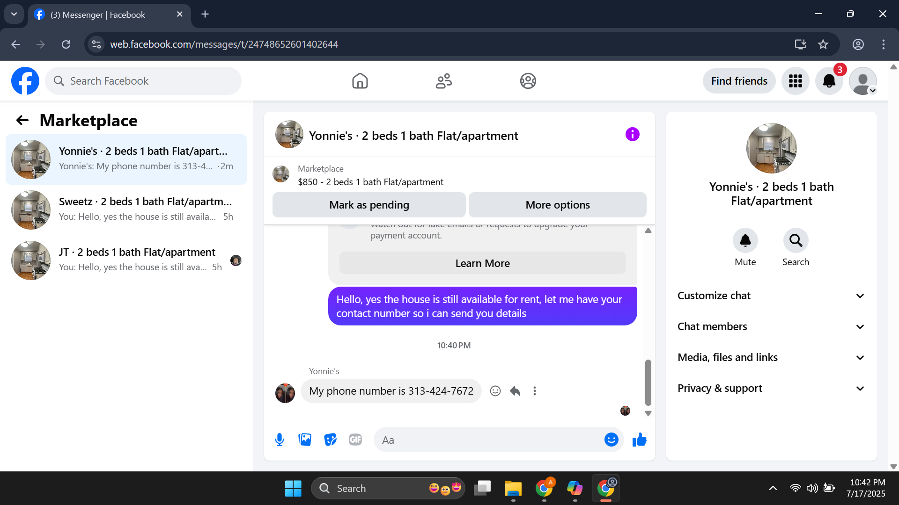
Task: Open more options for phone number message
Action: pos(535,391)
